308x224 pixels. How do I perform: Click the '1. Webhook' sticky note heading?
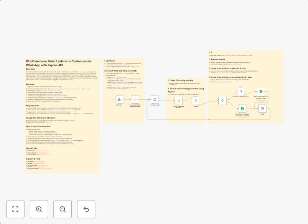[x=109, y=61]
